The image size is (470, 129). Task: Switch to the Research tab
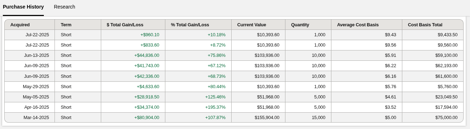tap(64, 7)
